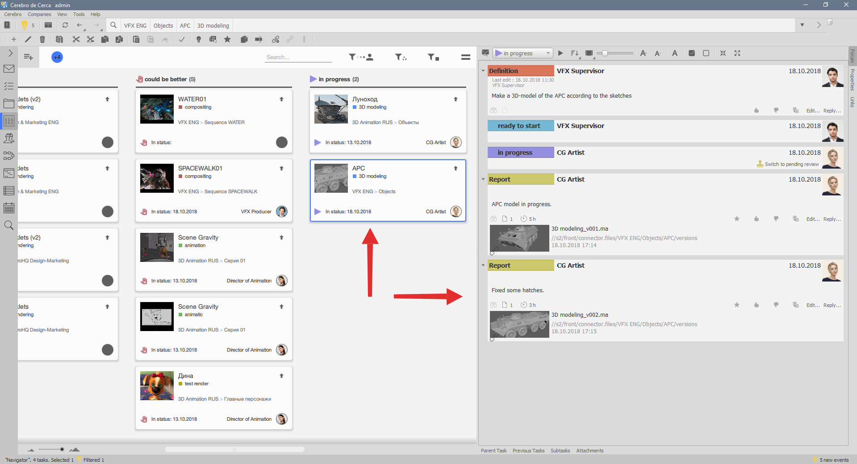Click the expand-all arrows icon in forum

(x=737, y=53)
